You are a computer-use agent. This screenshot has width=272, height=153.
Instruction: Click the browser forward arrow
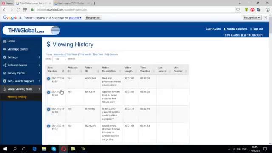click(x=11, y=10)
